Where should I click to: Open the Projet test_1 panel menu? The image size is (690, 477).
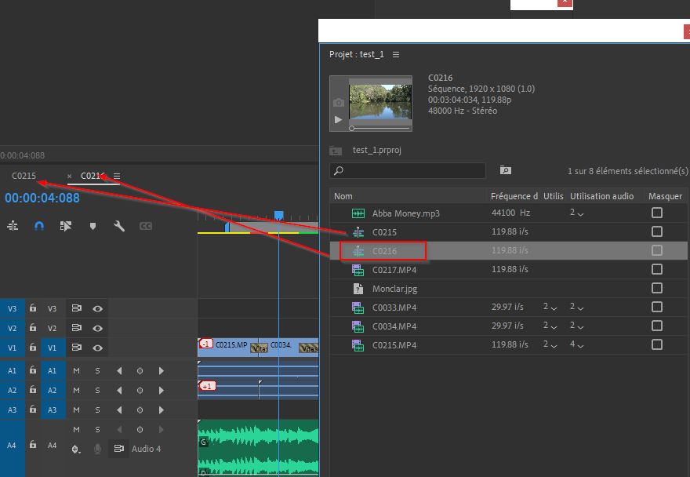pos(396,55)
